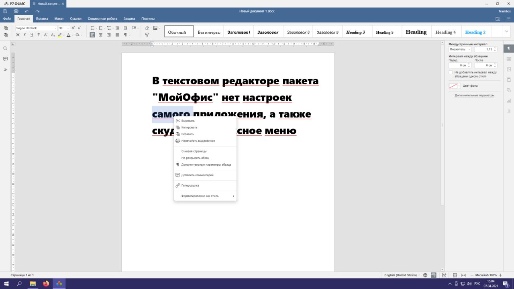Image resolution: width=514 pixels, height=289 pixels.
Task: Toggle spell checking in the status bar
Action: [x=434, y=275]
